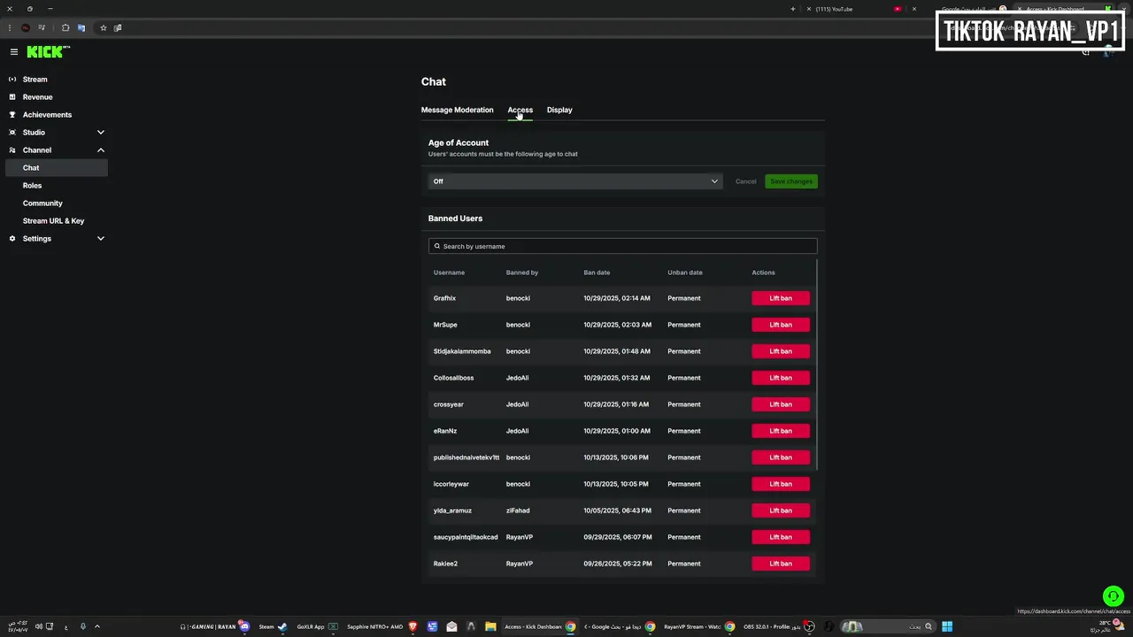Click the Studio camera icon in sidebar

click(12, 133)
